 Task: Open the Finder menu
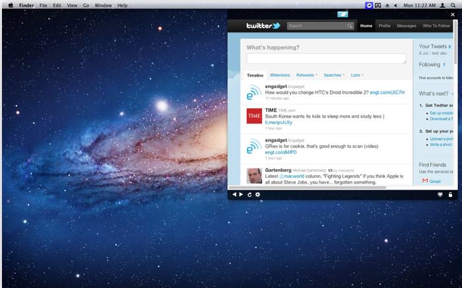[26, 5]
